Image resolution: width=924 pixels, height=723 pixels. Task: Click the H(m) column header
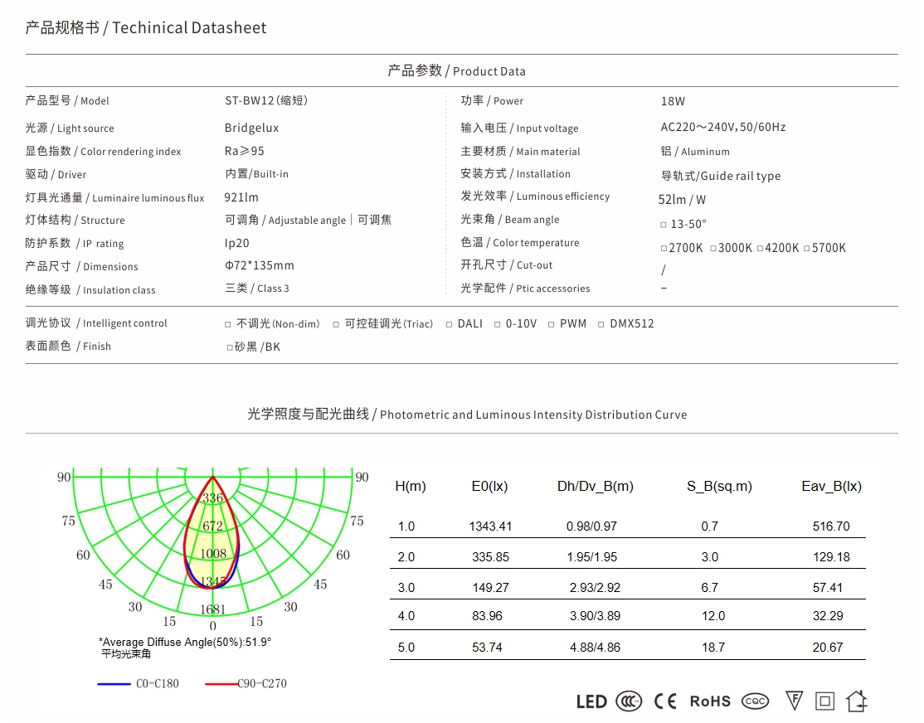tap(410, 487)
